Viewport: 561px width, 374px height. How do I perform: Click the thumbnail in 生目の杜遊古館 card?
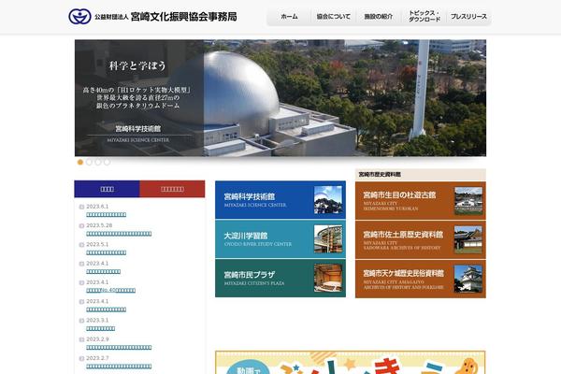(x=468, y=200)
